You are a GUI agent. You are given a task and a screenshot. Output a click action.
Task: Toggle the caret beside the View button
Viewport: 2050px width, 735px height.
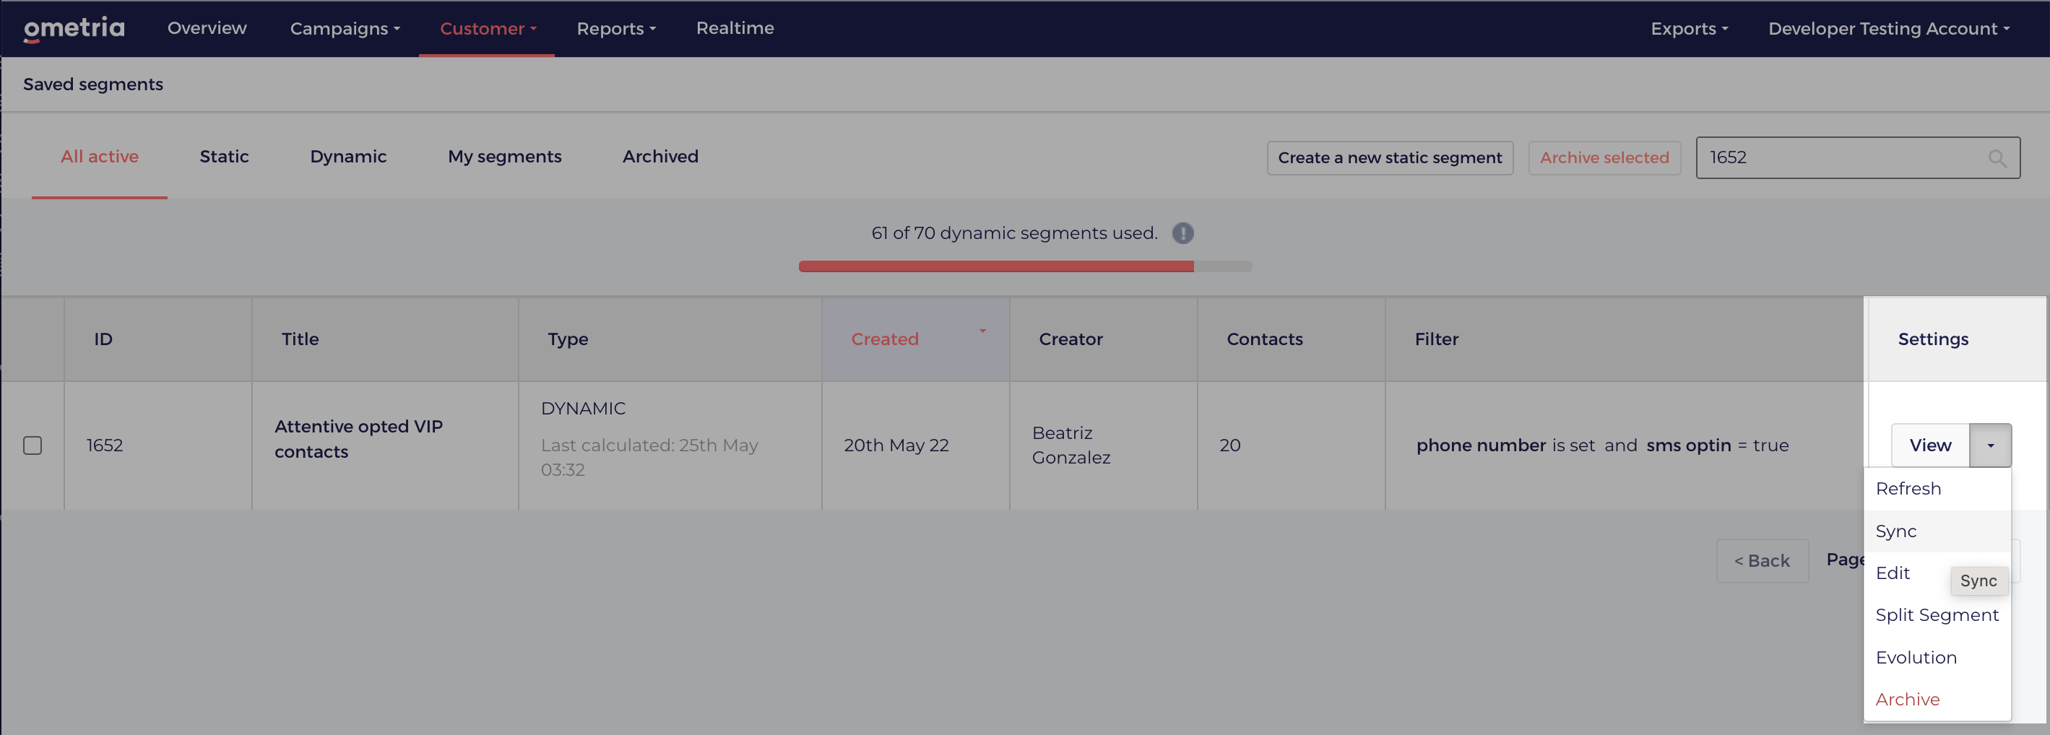click(x=1990, y=445)
